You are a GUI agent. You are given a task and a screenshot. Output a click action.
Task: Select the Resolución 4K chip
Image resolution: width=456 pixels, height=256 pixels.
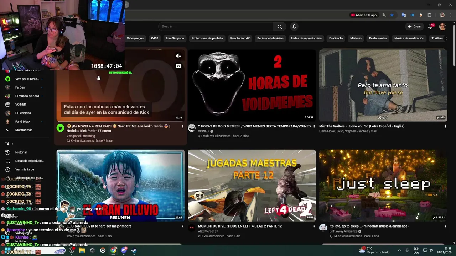(x=240, y=38)
